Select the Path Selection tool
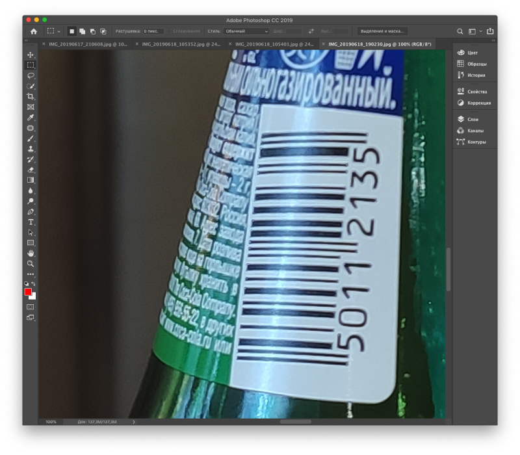Image resolution: width=520 pixels, height=455 pixels. point(31,233)
